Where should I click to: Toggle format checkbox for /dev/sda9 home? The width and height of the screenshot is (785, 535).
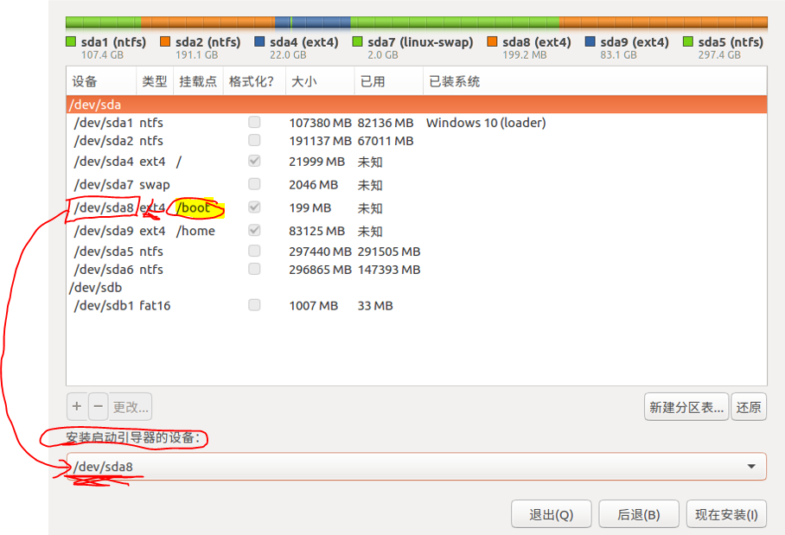[254, 230]
